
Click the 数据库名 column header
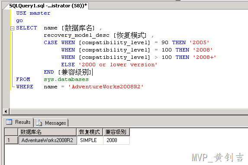tap(48, 132)
